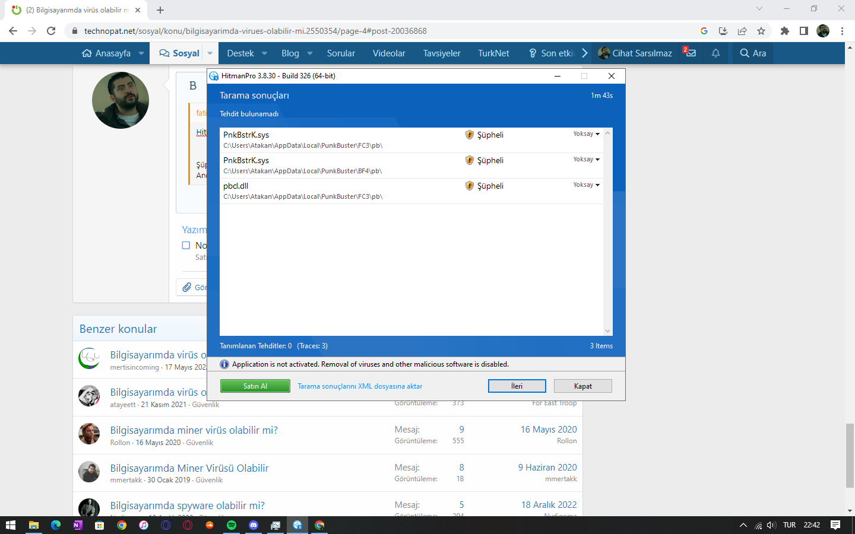
Task: Open Cihat Sarsılmaz account menu
Action: (x=635, y=53)
